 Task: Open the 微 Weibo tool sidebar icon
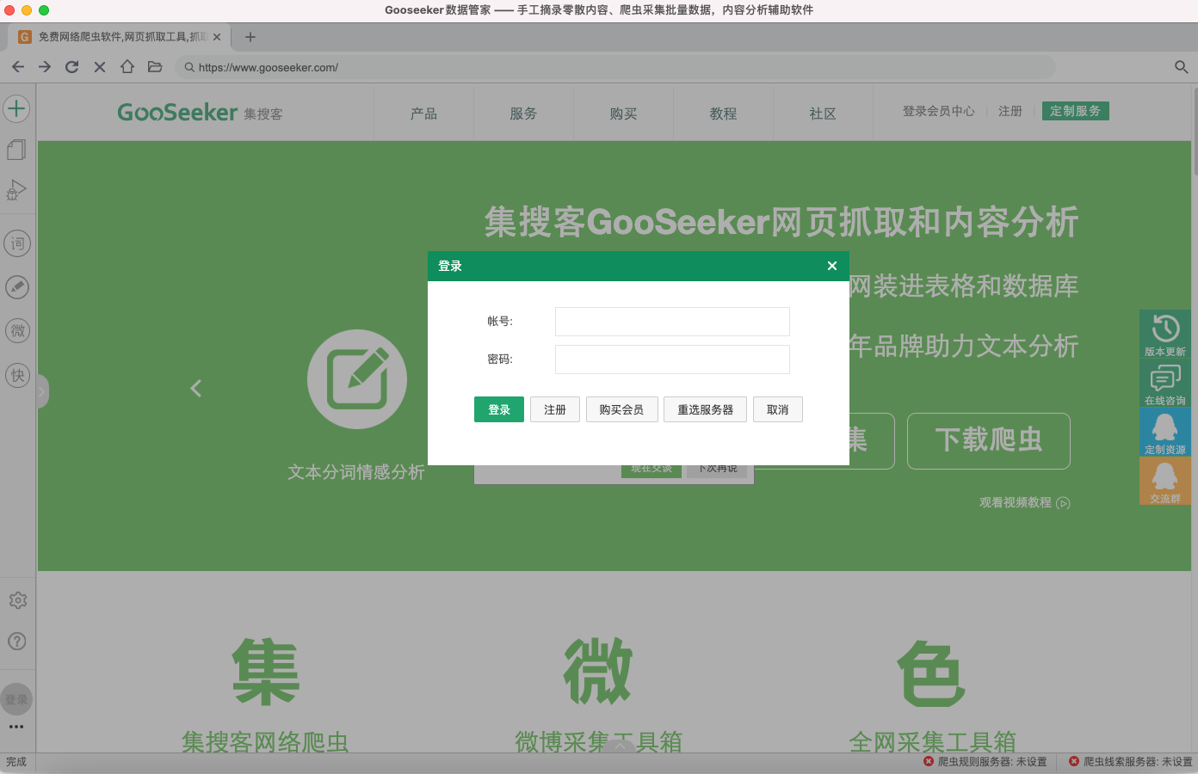tap(17, 331)
